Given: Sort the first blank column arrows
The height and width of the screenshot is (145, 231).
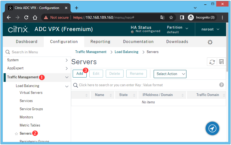Looking at the screenshot, I should tap(86, 95).
